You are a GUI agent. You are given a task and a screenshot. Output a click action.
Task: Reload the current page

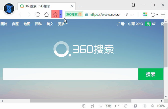point(38,15)
